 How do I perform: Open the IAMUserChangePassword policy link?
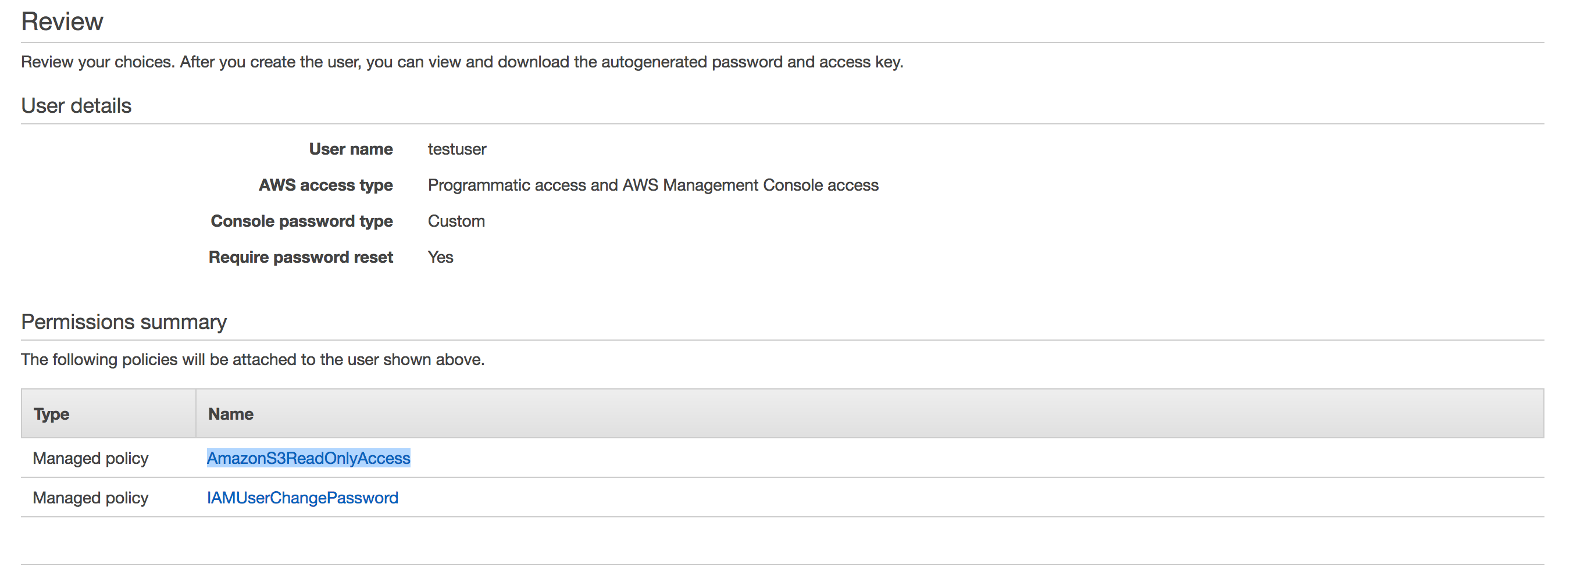[x=302, y=498]
